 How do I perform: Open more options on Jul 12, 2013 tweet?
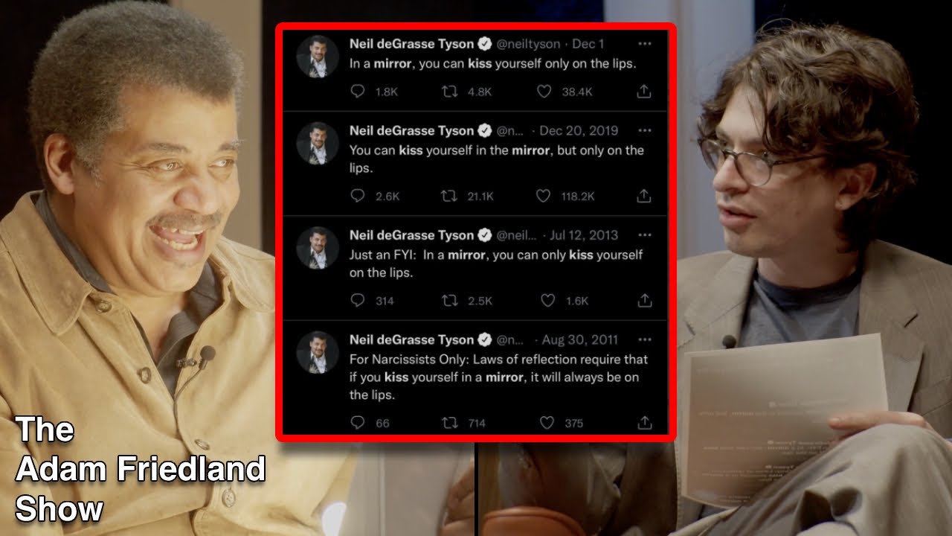click(645, 234)
